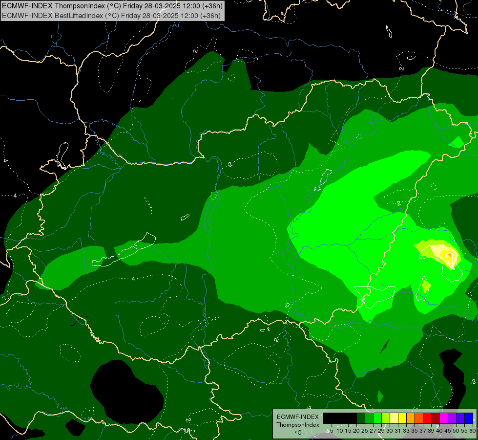
Task: Click the legend unit °C
Action: [x=298, y=433]
